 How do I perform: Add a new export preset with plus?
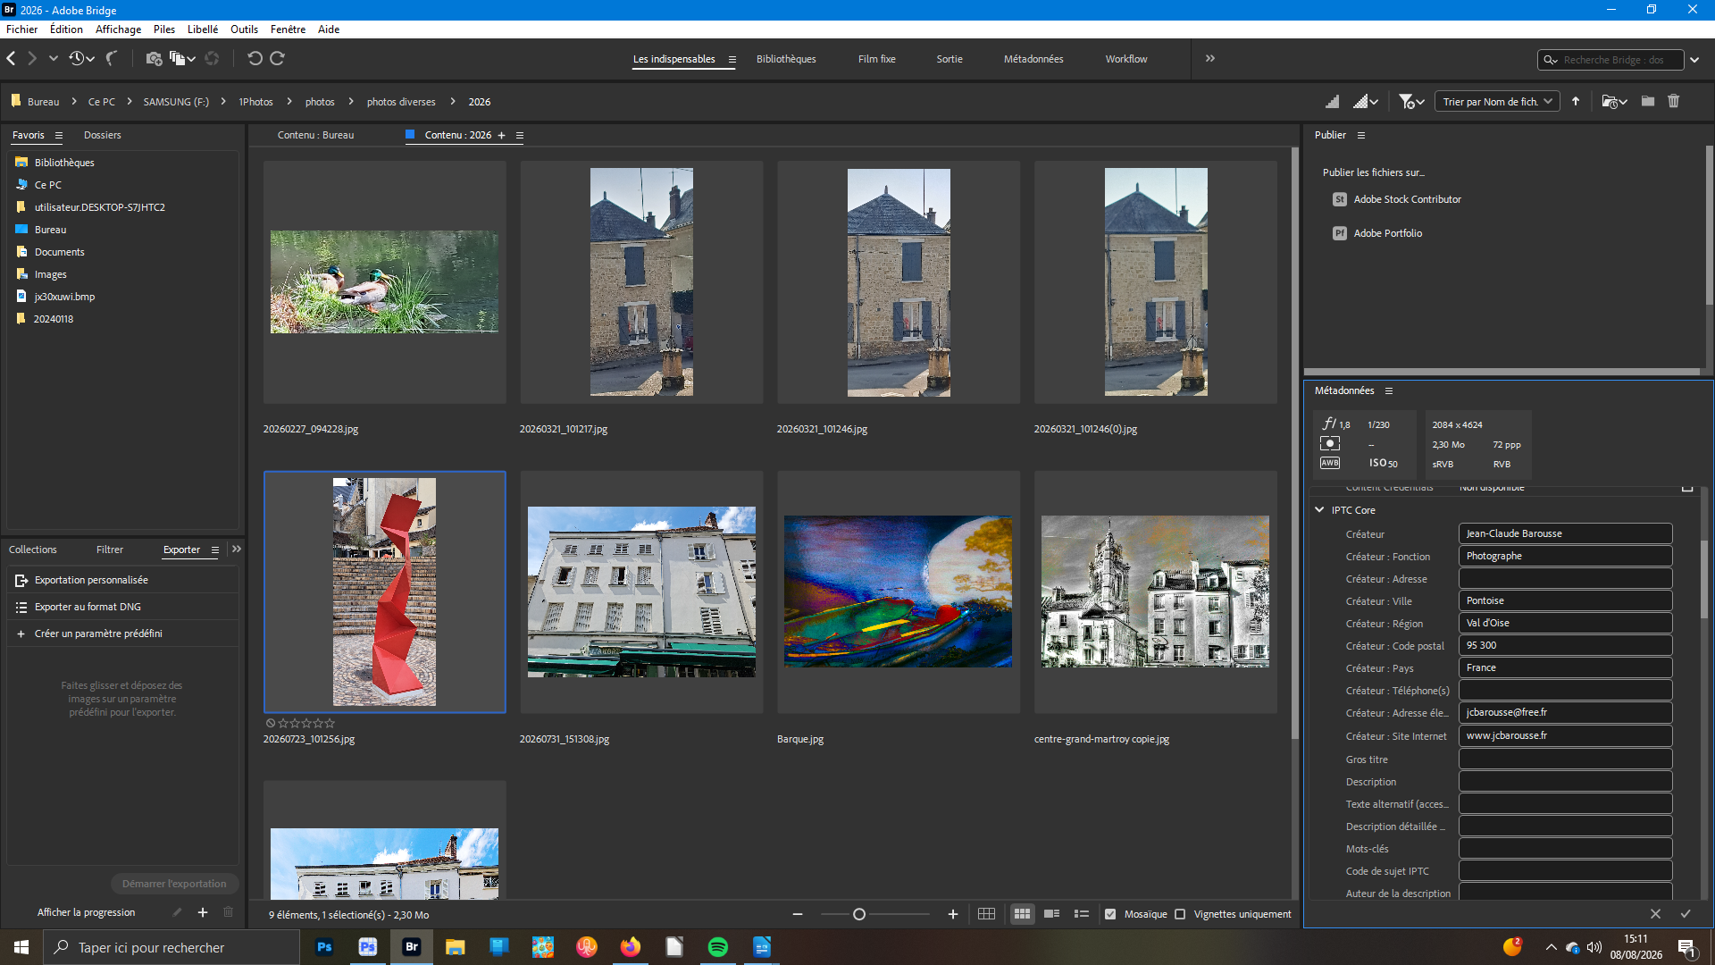point(203,912)
